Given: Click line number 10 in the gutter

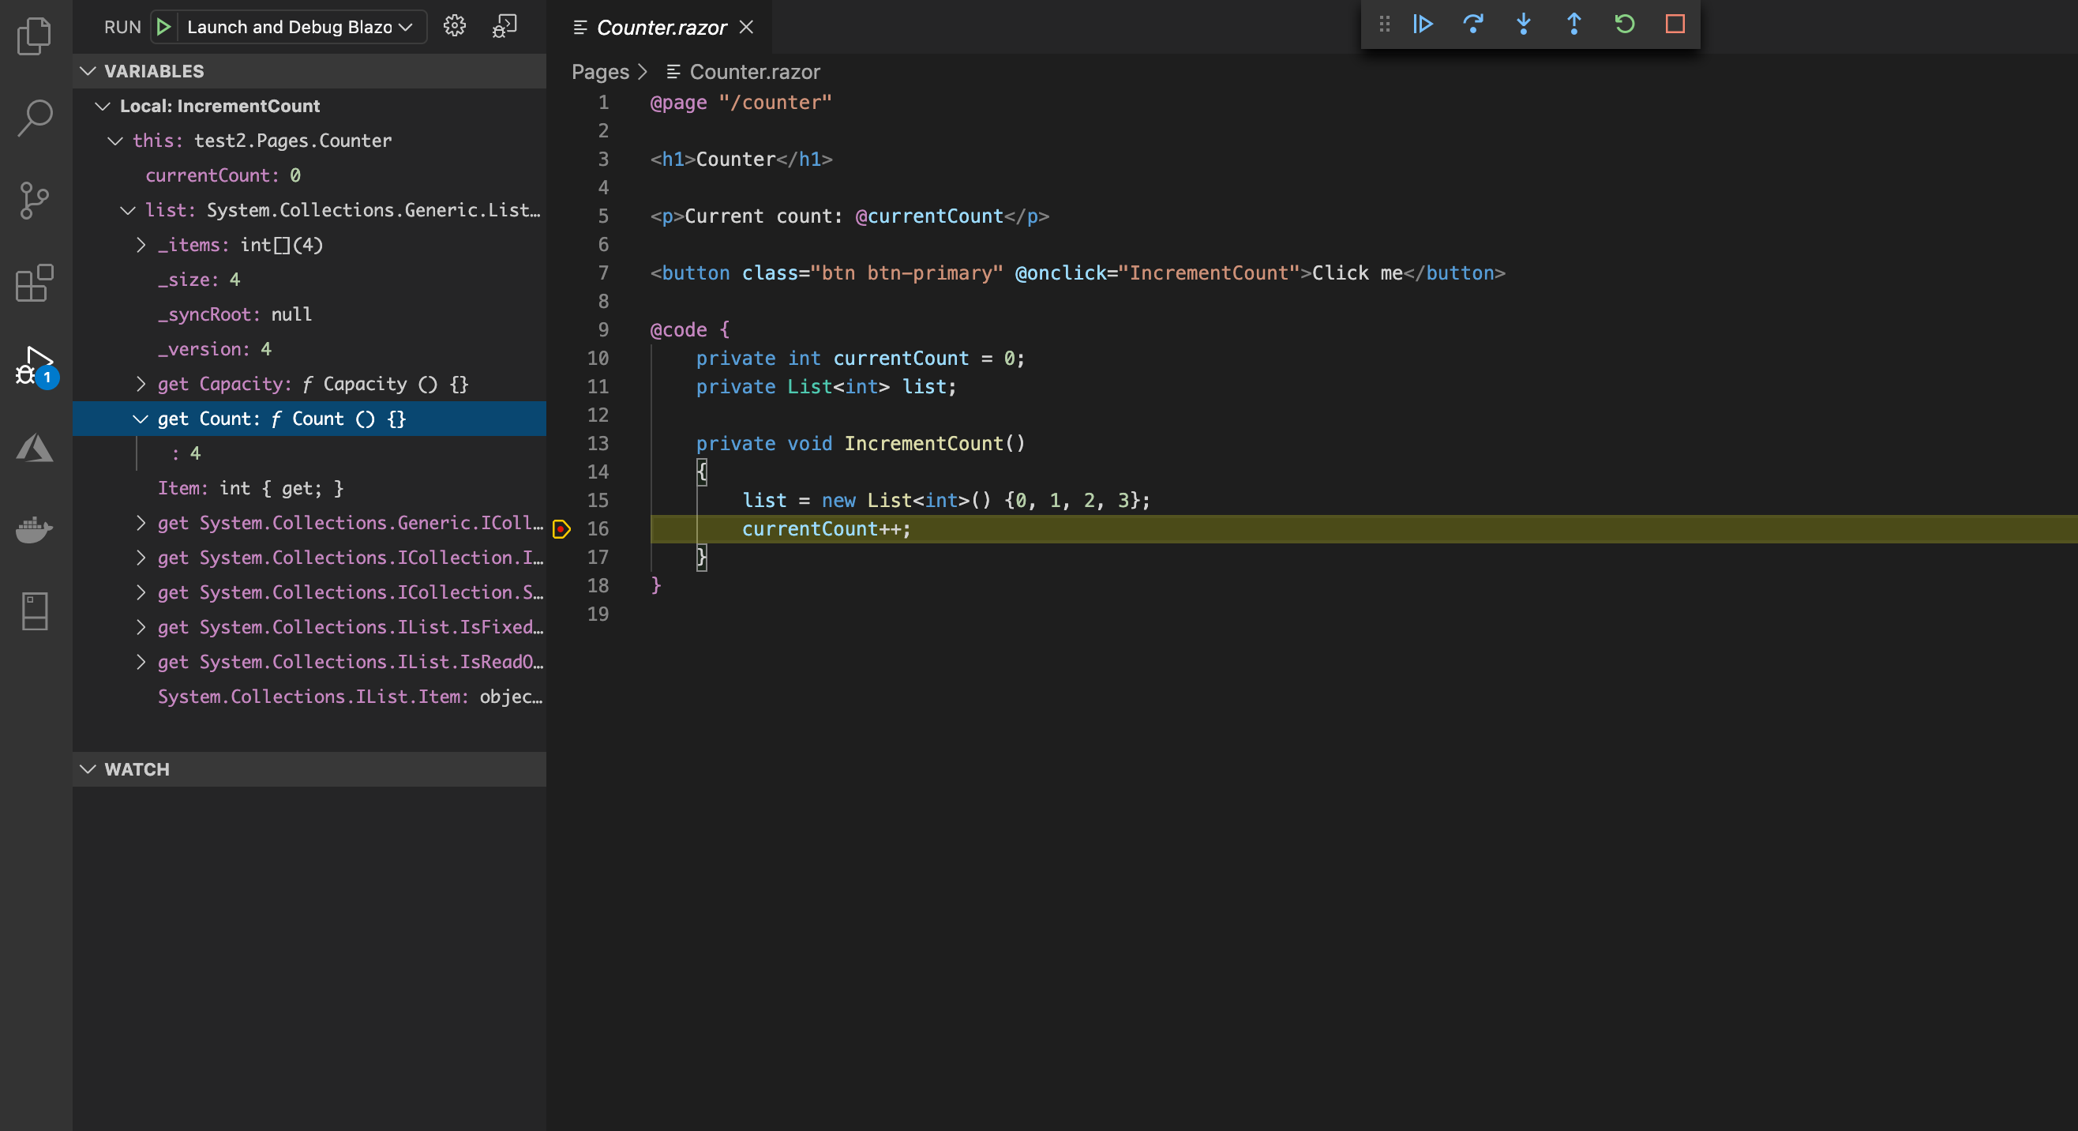Looking at the screenshot, I should [x=598, y=359].
